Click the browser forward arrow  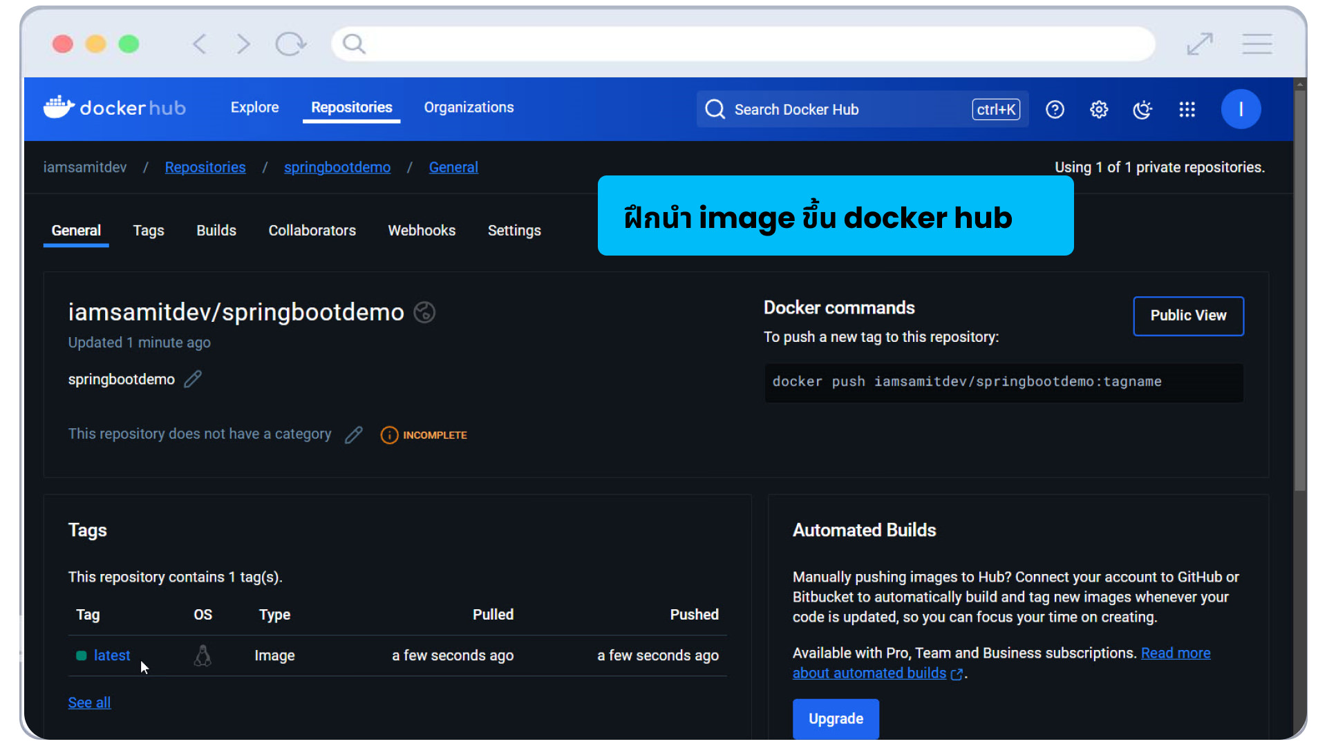tap(243, 44)
